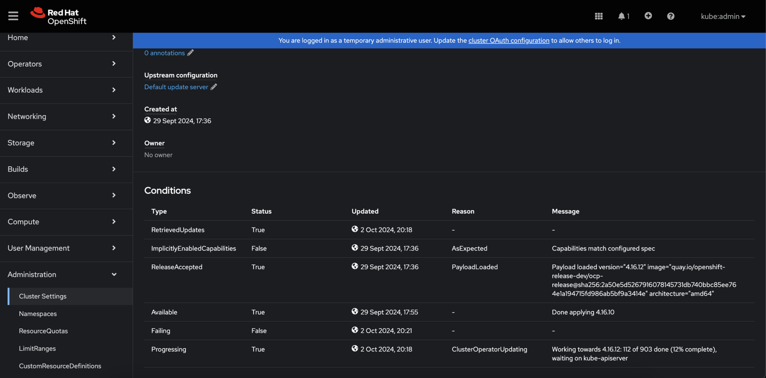Expand the Builds navigation section
This screenshot has width=766, height=378.
coord(66,169)
